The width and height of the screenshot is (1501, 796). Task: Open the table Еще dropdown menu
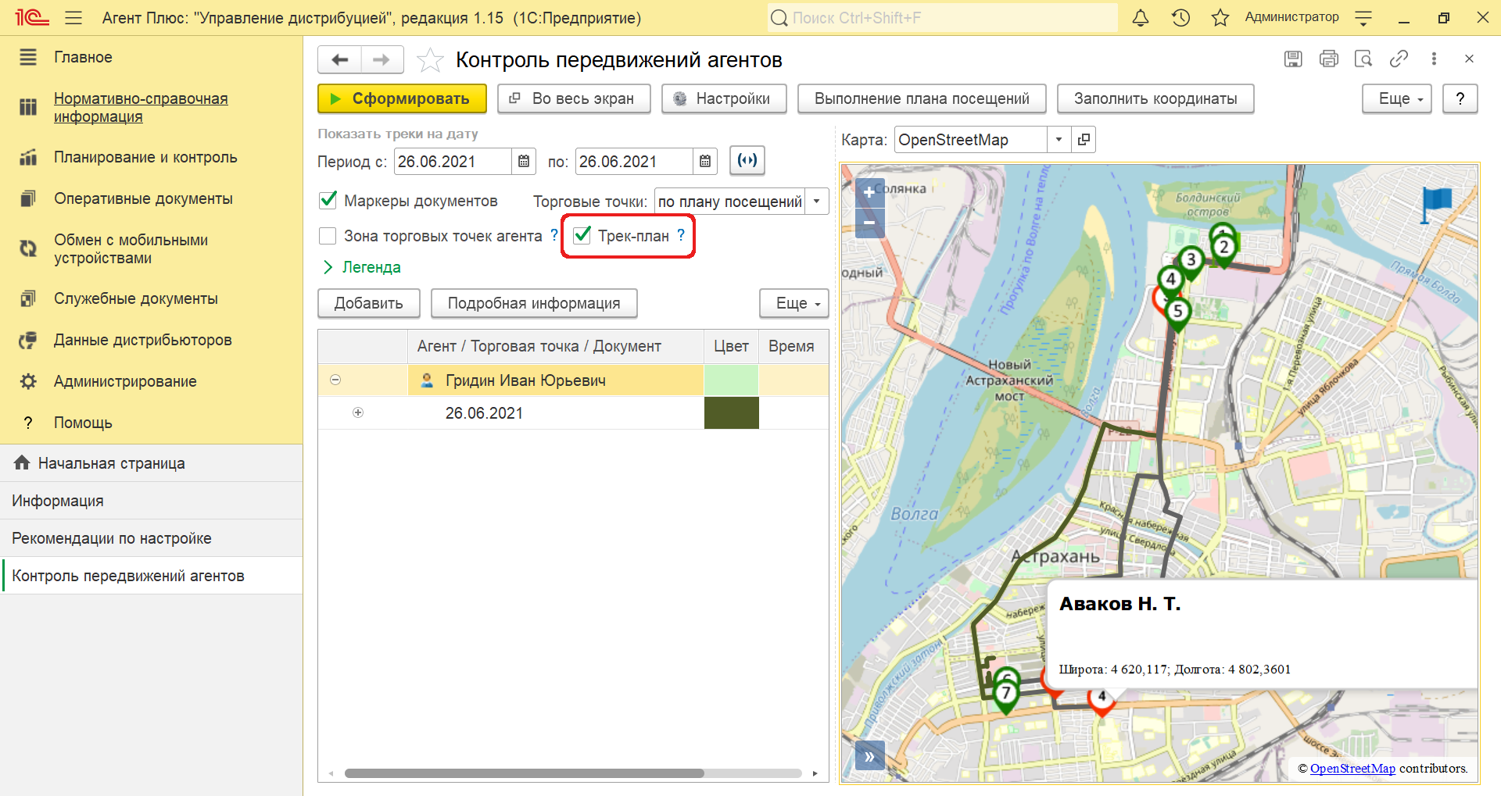[x=793, y=303]
